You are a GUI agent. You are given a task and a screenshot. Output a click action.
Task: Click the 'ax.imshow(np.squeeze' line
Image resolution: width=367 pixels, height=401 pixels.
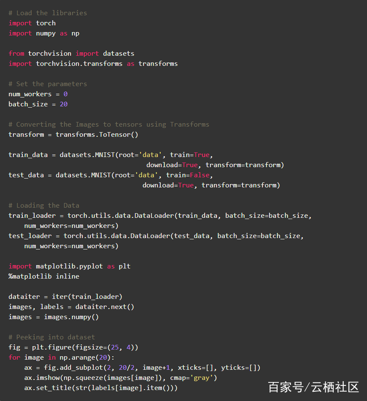pos(121,378)
